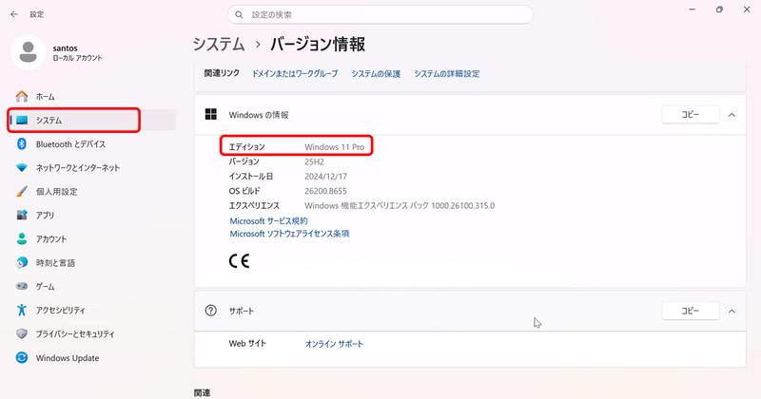Click the ホーム house icon
Viewport: 761px width, 399px height.
[x=22, y=97]
